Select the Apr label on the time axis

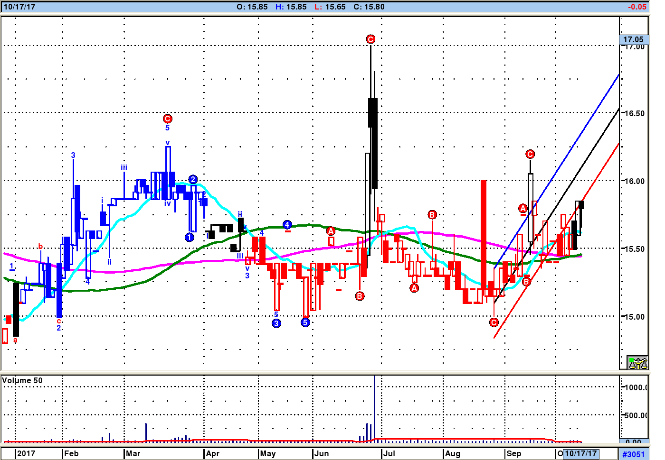click(212, 453)
